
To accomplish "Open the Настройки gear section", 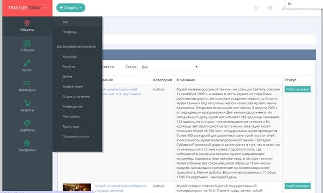I will (27, 146).
